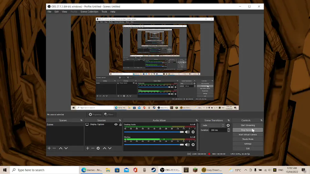The width and height of the screenshot is (310, 174).
Task: Open transition properties gear icon
Action: click(228, 125)
